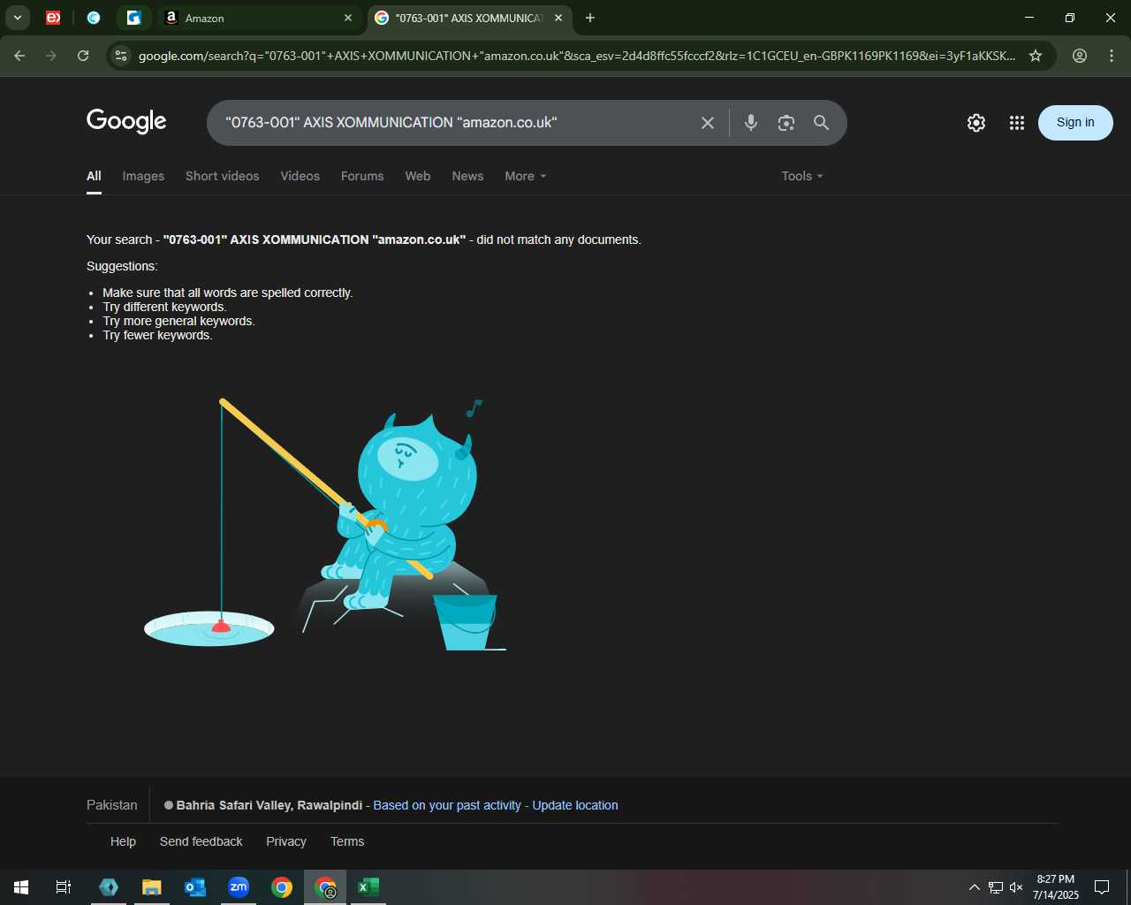Open Outlook from taskbar

click(195, 887)
